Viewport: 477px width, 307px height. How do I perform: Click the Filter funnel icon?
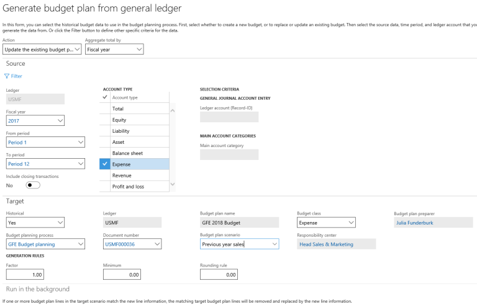coord(7,76)
